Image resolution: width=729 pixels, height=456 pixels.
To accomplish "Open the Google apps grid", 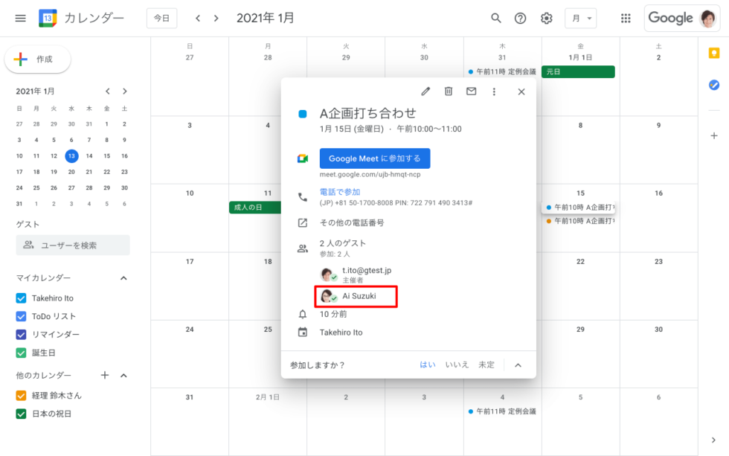I will pyautogui.click(x=626, y=19).
